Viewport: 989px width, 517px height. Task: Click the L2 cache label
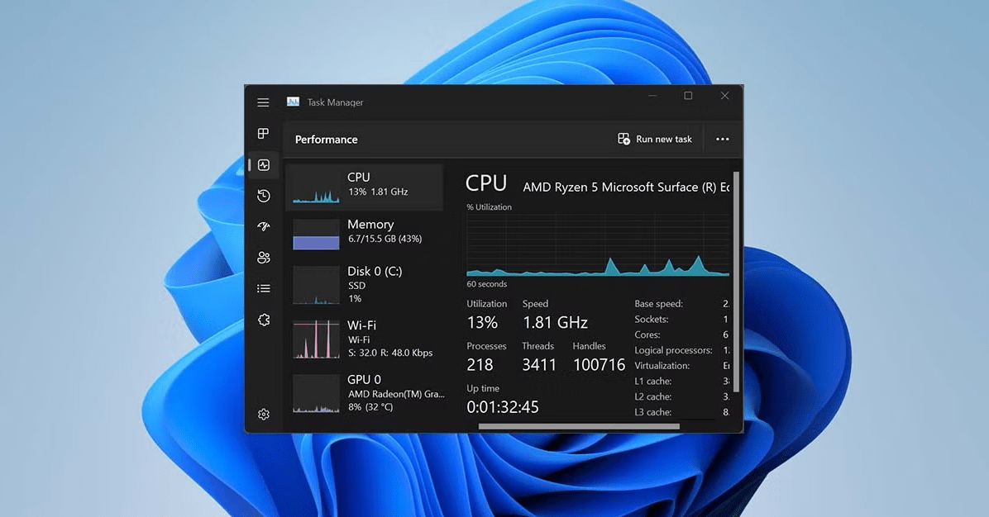click(652, 396)
